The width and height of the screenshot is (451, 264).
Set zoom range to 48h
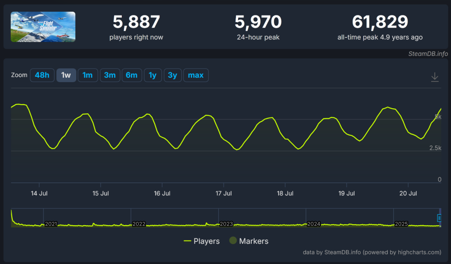42,75
